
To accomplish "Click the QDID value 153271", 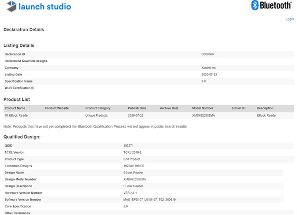I will [x=129, y=146].
